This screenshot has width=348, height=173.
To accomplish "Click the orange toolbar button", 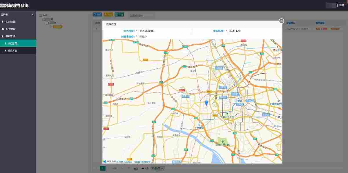I will pyautogui.click(x=108, y=14).
